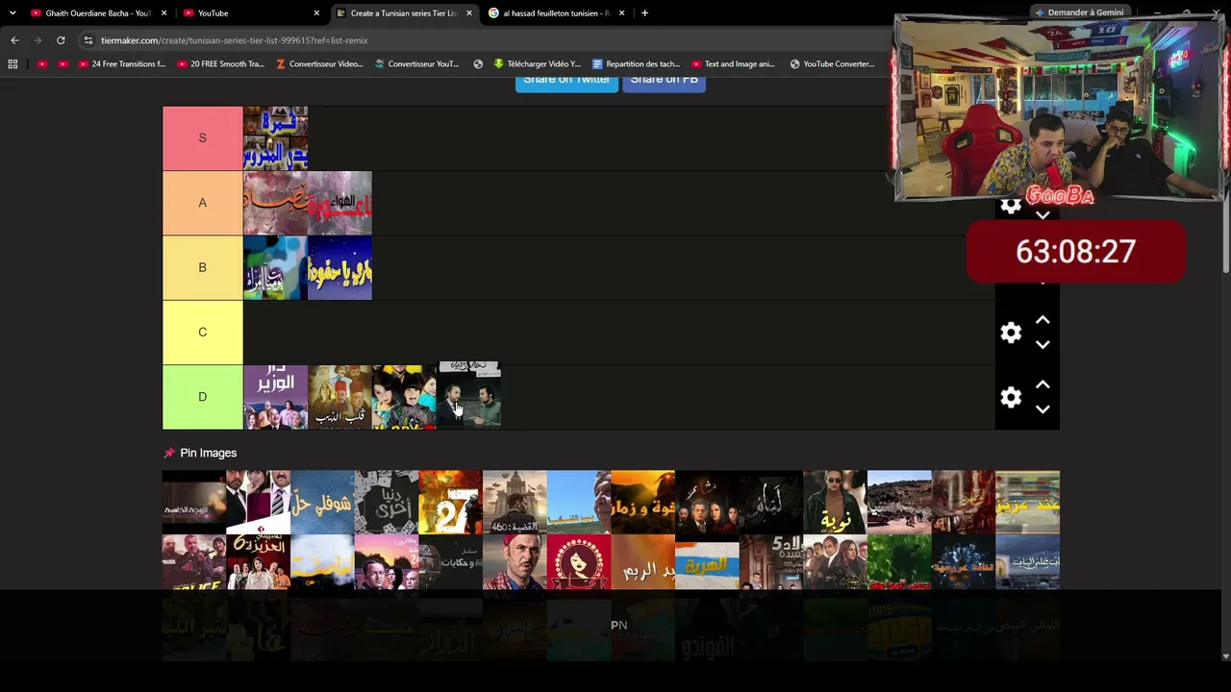Image resolution: width=1231 pixels, height=692 pixels.
Task: Close the Ghaith Ouerdiane Bacha tab
Action: (x=164, y=13)
